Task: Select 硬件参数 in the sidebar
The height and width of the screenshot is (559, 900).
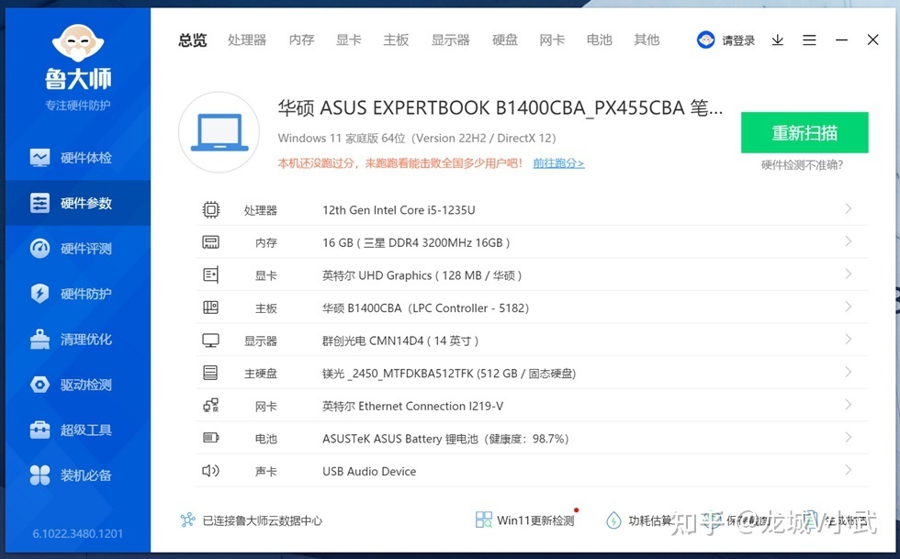Action: pos(78,203)
